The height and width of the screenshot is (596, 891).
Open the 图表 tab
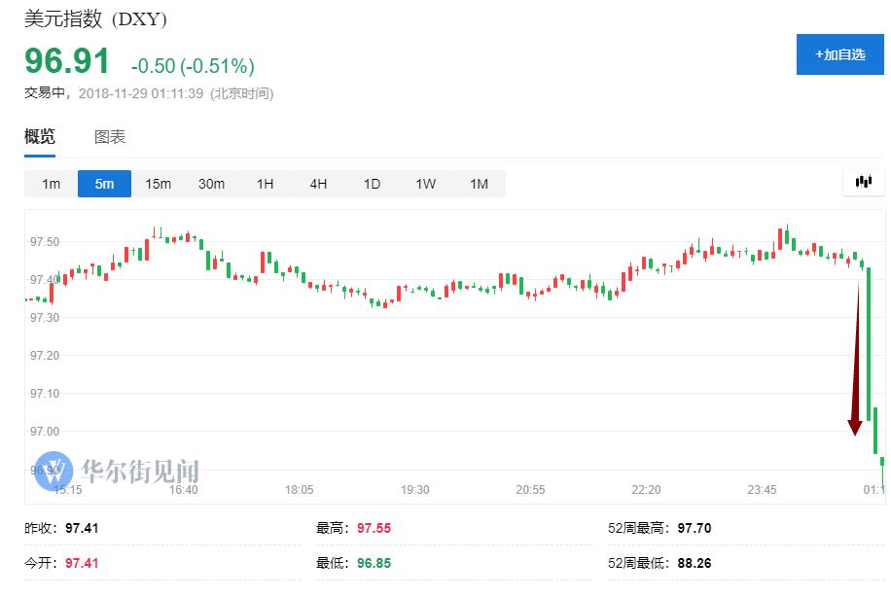110,137
